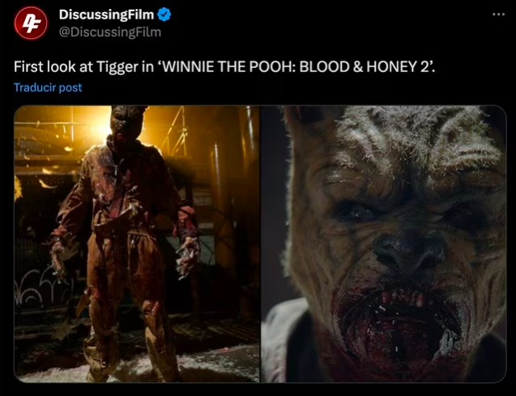Open the left full-body Tigger photo
Viewport: 516px width, 396px height.
pyautogui.click(x=137, y=244)
